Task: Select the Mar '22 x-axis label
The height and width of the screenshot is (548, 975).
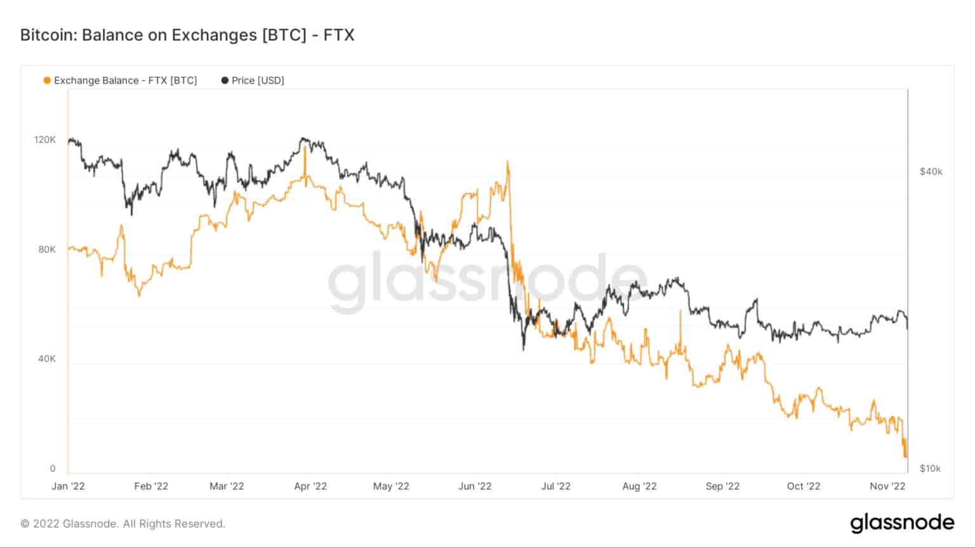Action: pos(227,486)
